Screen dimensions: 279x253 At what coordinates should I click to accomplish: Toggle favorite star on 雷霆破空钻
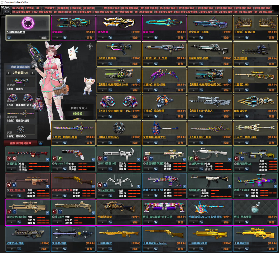pos(239,116)
